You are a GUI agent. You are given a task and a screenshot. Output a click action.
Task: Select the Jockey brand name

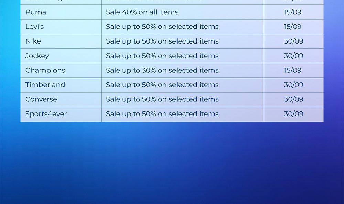click(37, 56)
